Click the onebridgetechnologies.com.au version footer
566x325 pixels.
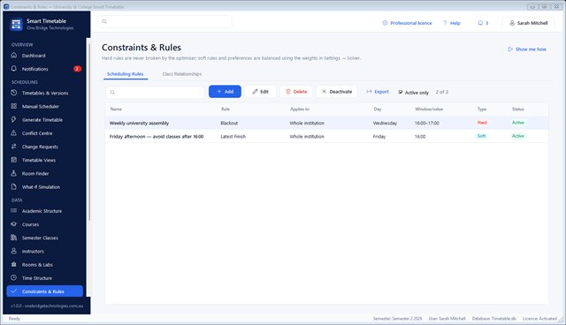(x=47, y=306)
